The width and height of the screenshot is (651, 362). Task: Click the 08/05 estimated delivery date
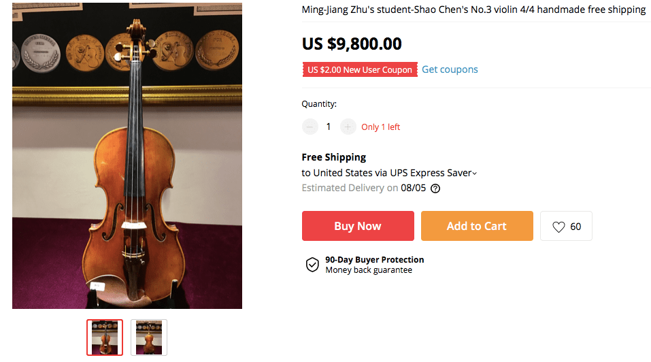[x=413, y=188]
